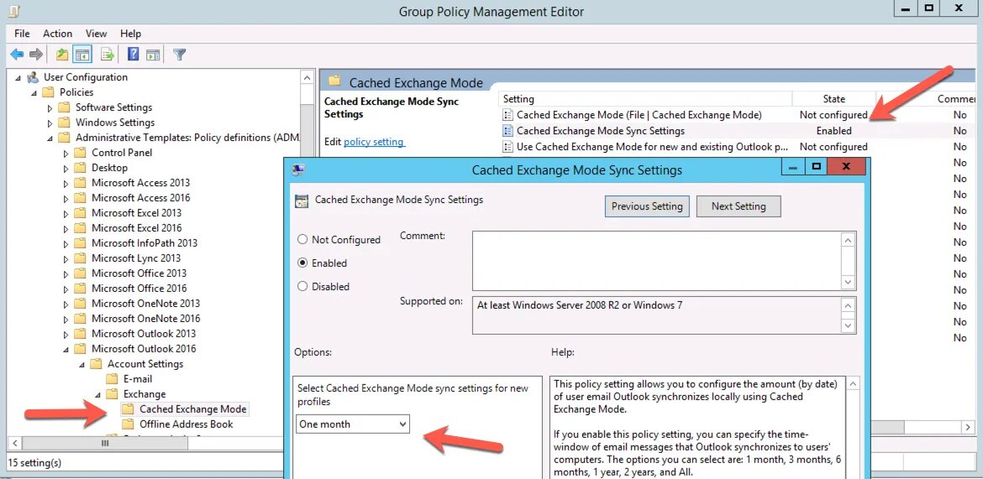This screenshot has height=479, width=983.
Task: Click Help text scroll up arrow
Action: pos(853,384)
